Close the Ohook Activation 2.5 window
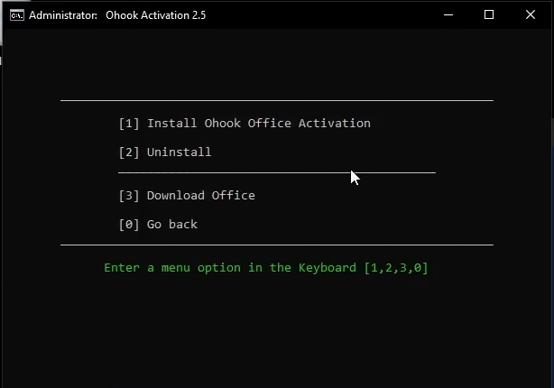Screen dimensions: 554x388 (530, 14)
